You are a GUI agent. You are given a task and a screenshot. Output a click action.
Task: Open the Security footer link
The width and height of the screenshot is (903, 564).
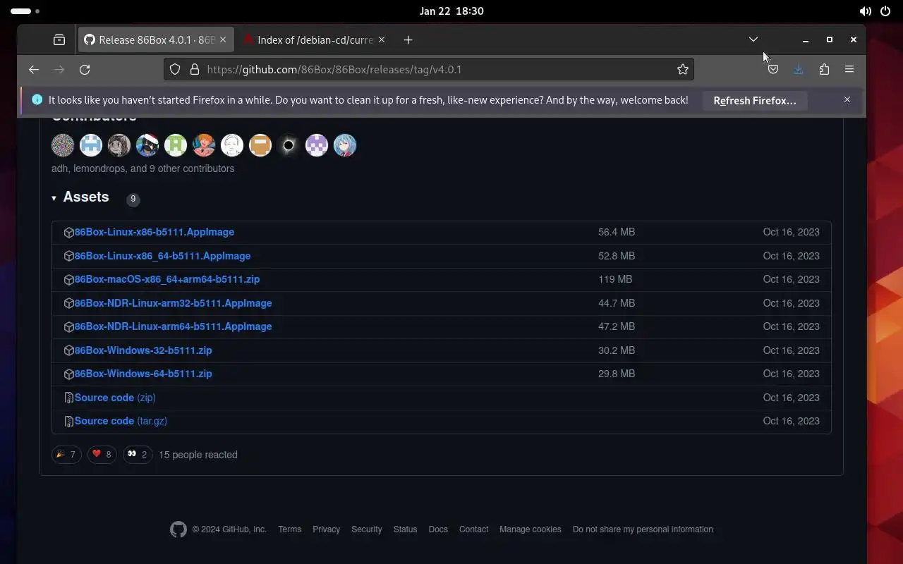point(367,529)
